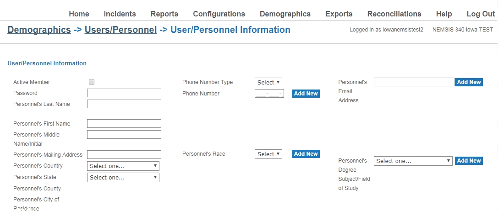Follow the Demographics breadcrumb link
Screen dimensions: 498x211
(x=39, y=30)
